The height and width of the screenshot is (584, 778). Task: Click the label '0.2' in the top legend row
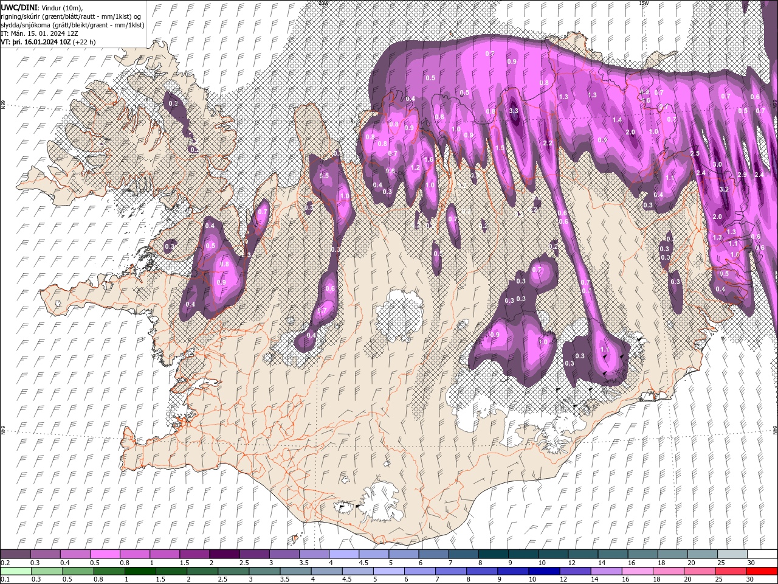coord(5,563)
